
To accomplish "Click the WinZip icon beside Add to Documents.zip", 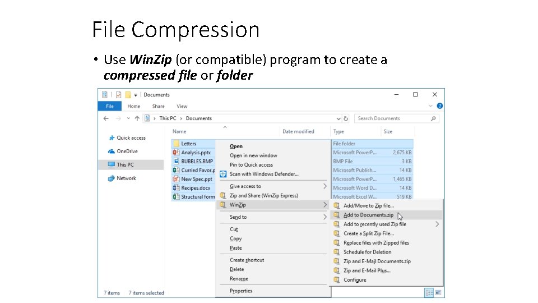I will coord(337,215).
